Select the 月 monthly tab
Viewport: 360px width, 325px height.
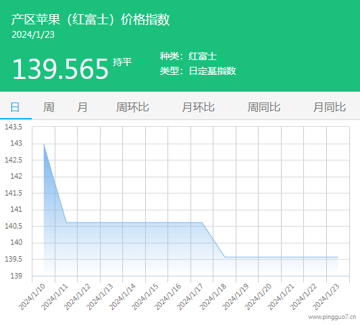click(82, 107)
